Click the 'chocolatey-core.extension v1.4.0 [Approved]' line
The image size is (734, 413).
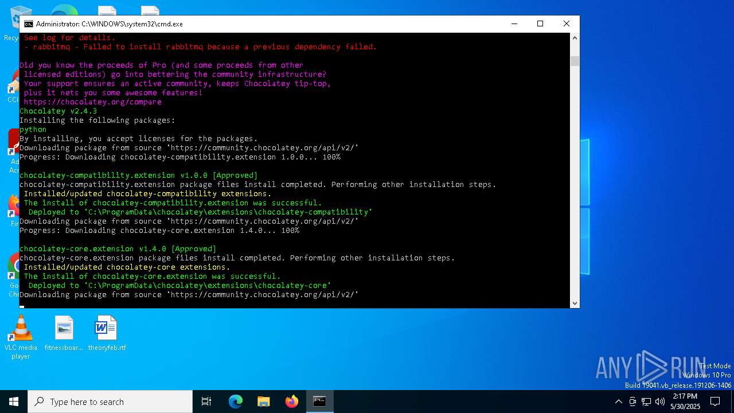(118, 248)
